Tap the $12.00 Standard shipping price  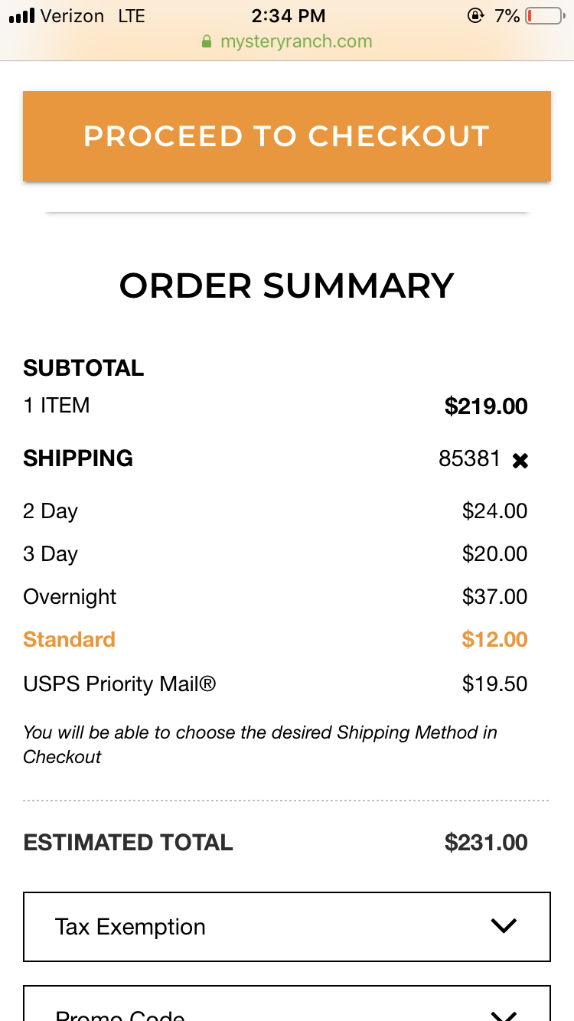click(x=494, y=640)
